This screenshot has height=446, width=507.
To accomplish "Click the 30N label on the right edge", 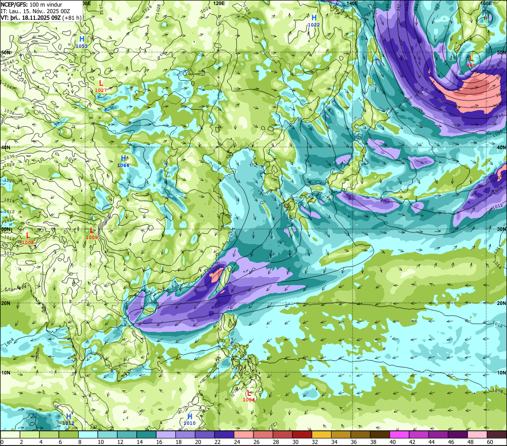I will tap(501, 229).
